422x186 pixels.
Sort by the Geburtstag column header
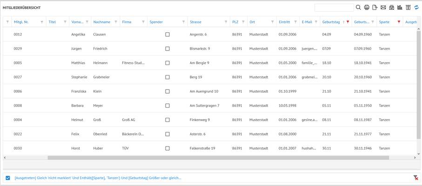[331, 22]
